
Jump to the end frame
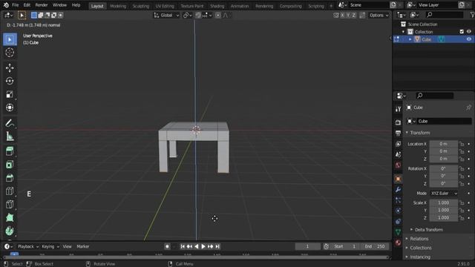click(217, 246)
